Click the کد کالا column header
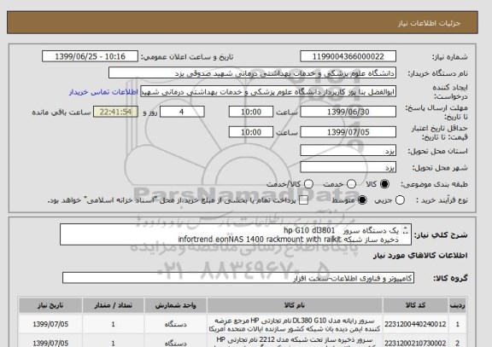The width and height of the screenshot is (492, 347). click(x=415, y=305)
